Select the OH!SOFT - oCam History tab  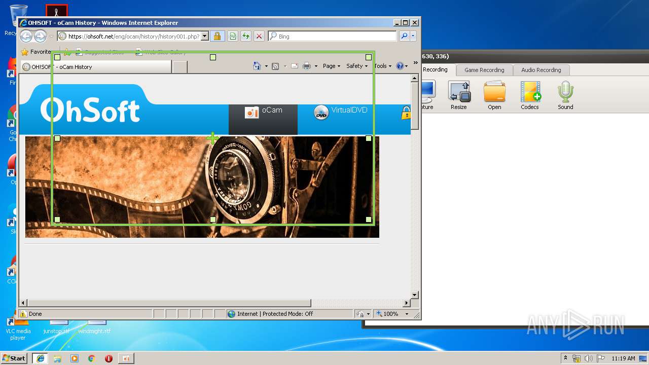pyautogui.click(x=96, y=66)
